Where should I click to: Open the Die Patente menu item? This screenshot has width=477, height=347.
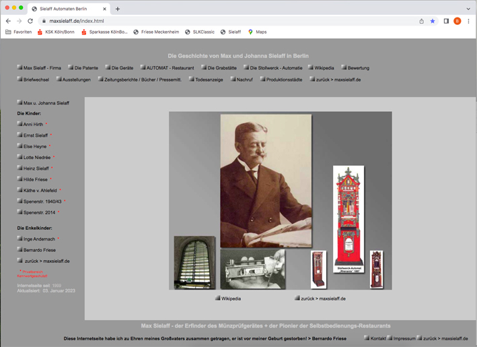(x=85, y=68)
